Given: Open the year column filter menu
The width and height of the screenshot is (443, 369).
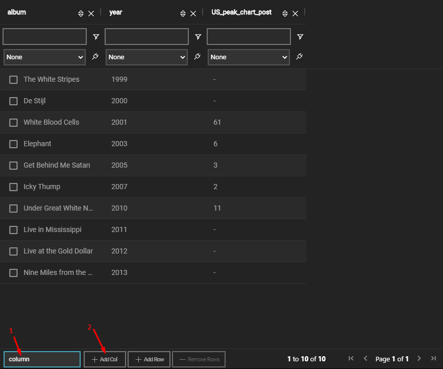Looking at the screenshot, I should [198, 36].
